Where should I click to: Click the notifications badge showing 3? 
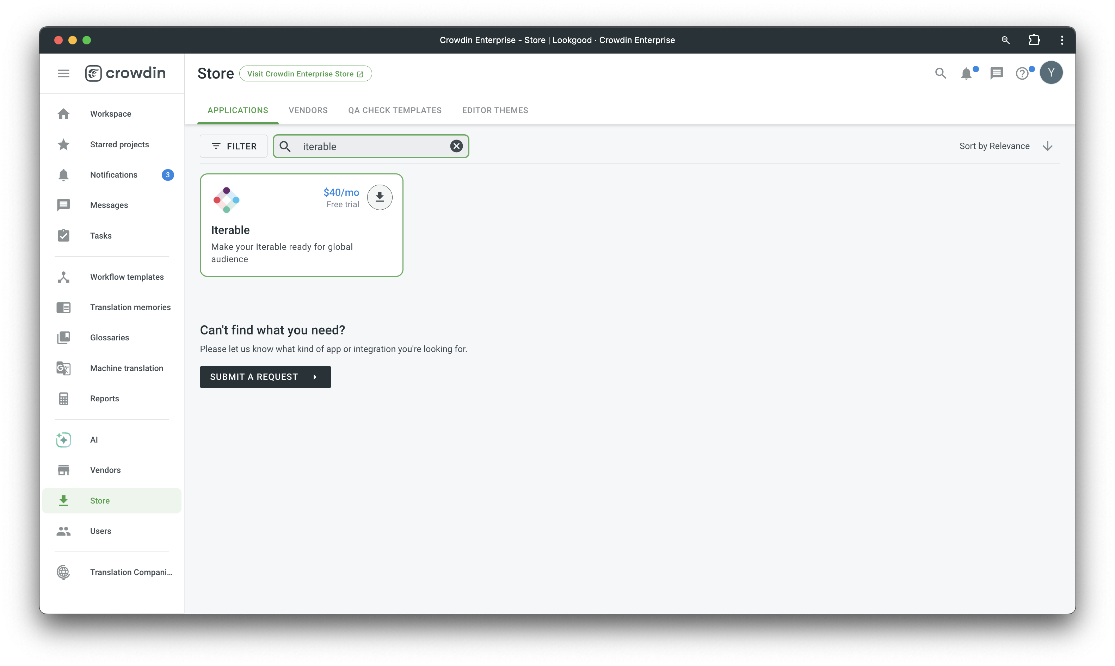[168, 175]
